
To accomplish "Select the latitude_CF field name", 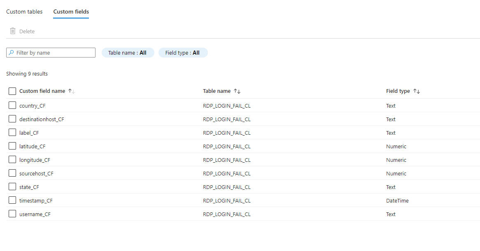I will click(33, 146).
